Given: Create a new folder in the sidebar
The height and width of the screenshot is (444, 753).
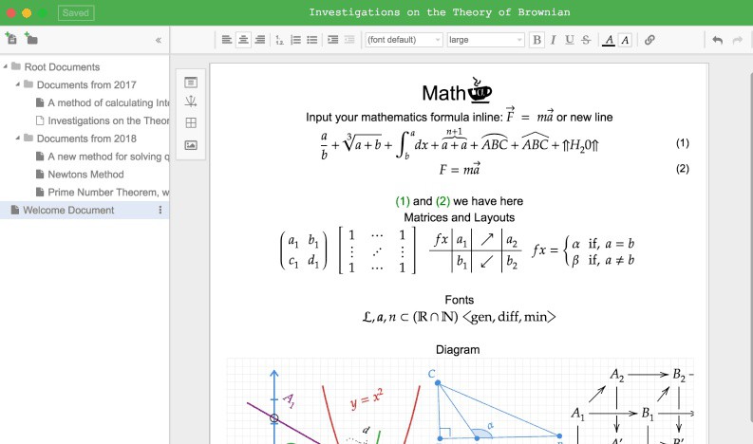Looking at the screenshot, I should point(30,38).
